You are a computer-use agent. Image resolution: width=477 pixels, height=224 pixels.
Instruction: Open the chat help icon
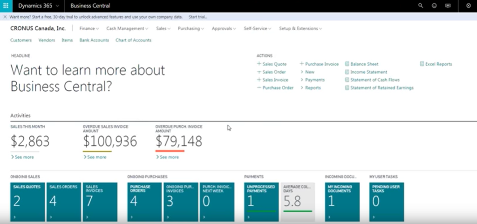tap(448, 6)
